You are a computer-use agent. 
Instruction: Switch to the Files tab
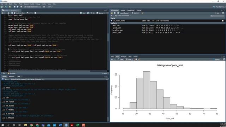pyautogui.click(x=112, y=57)
